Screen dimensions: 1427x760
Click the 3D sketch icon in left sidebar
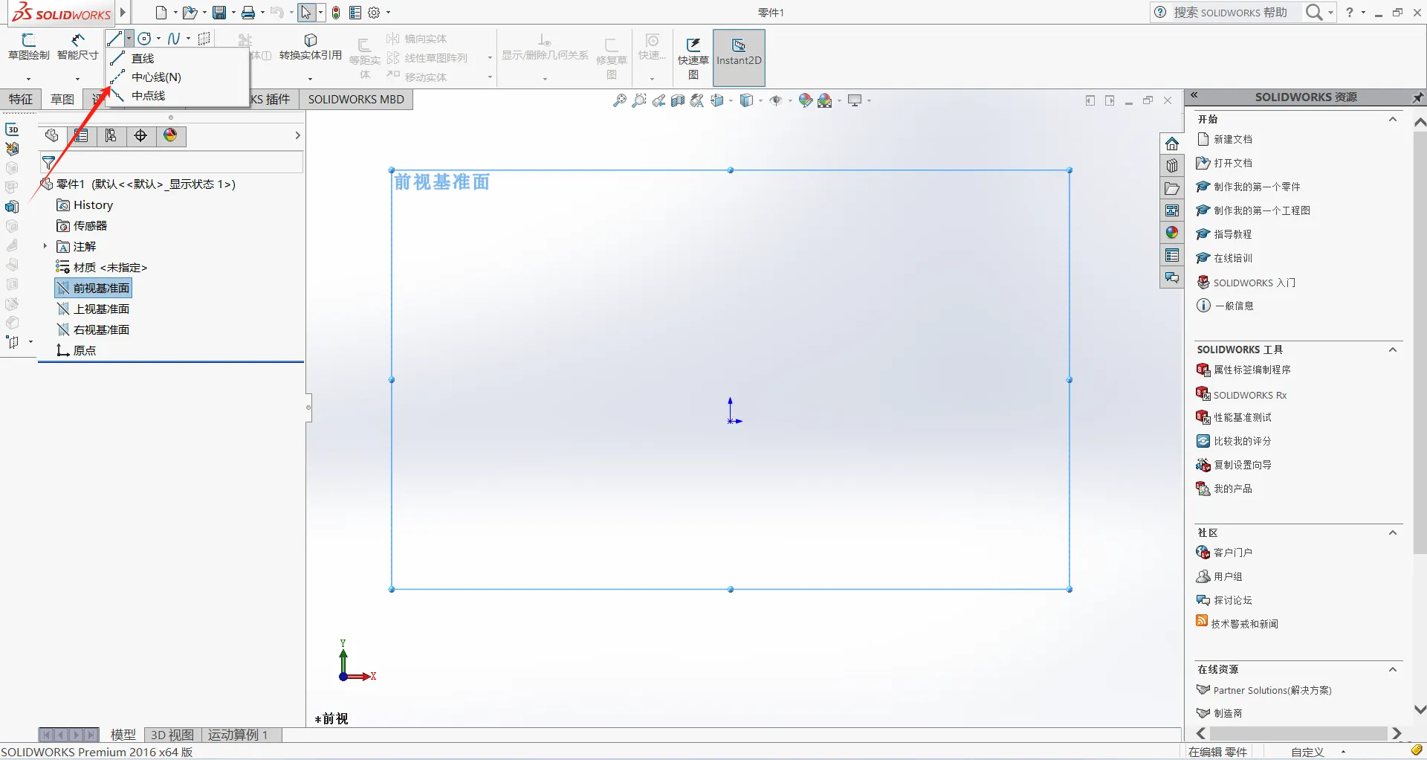pyautogui.click(x=13, y=129)
